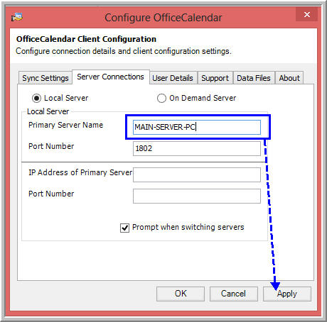
Task: Select the Local Server radio button
Action: pyautogui.click(x=36, y=98)
